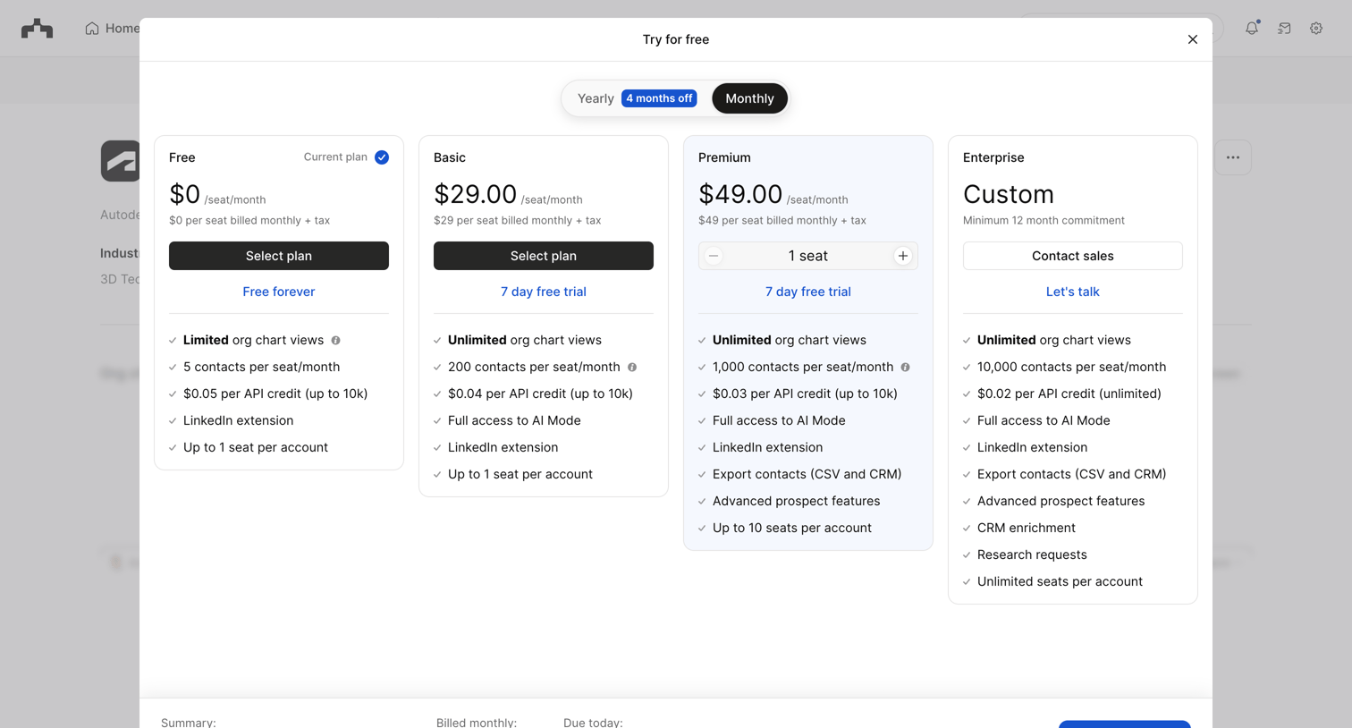Click the feed icon beside the bell
Viewport: 1352px width, 728px height.
[x=1284, y=29]
